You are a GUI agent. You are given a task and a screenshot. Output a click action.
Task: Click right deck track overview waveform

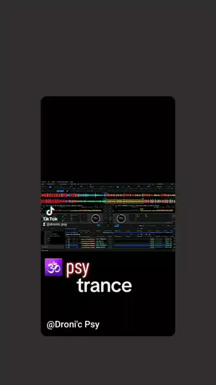click(x=144, y=210)
